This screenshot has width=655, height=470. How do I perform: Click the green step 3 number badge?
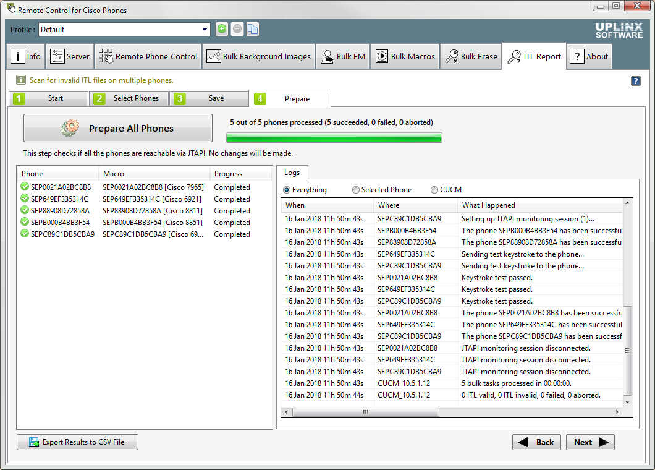tap(180, 99)
